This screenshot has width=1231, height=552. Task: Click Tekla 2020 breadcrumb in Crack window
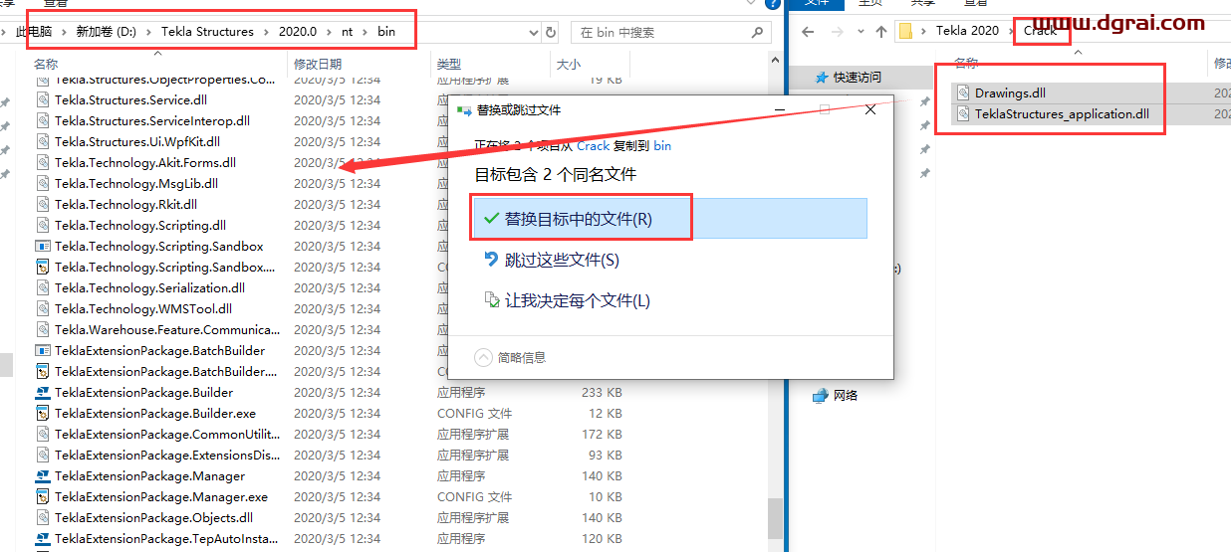pos(967,31)
